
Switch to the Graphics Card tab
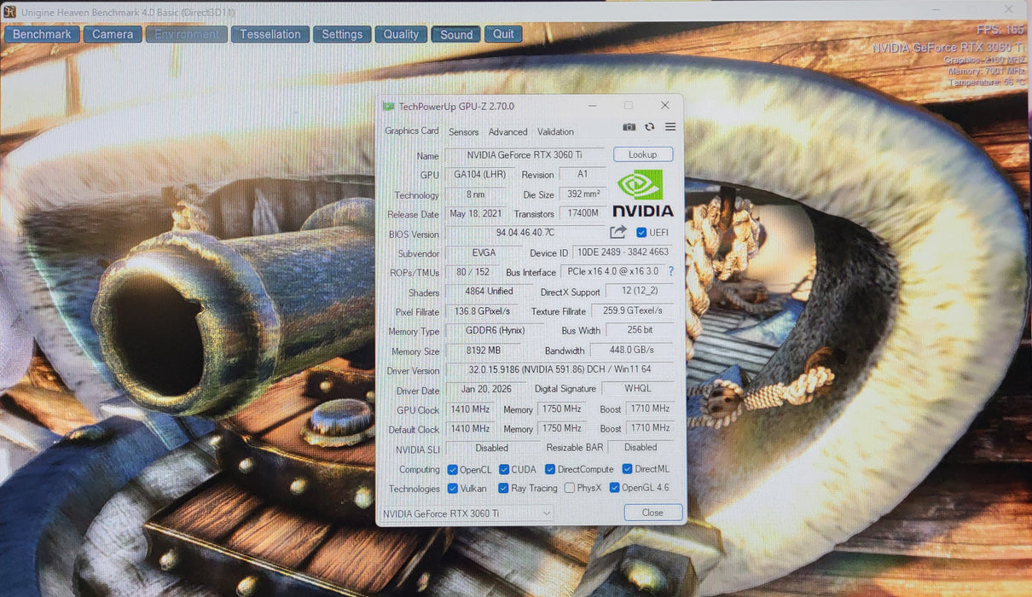(x=412, y=131)
